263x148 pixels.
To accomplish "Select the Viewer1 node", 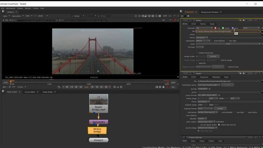I will point(99,140).
